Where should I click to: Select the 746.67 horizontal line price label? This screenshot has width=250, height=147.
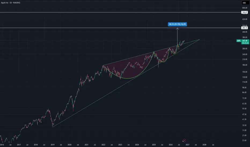245,12
